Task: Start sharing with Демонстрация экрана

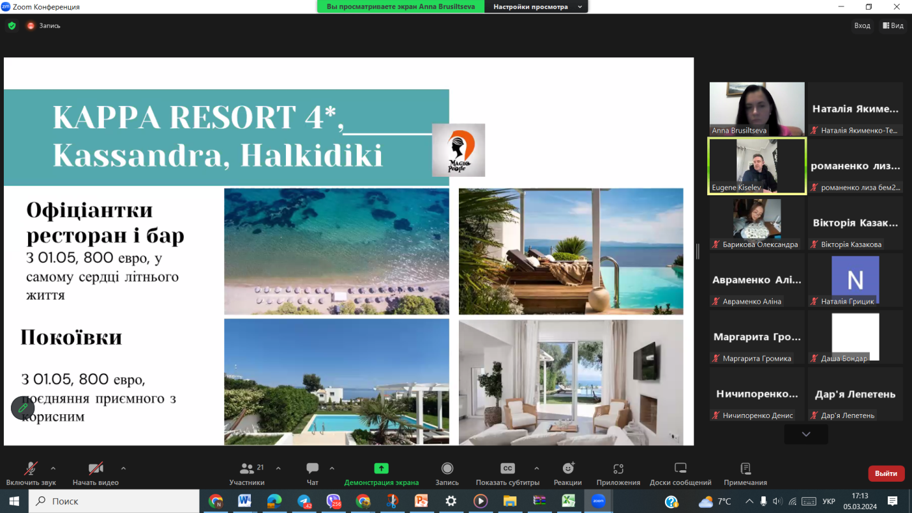Action: click(381, 474)
